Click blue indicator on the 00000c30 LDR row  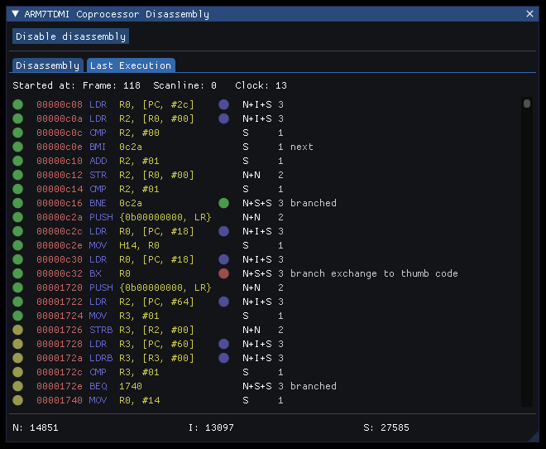(223, 259)
